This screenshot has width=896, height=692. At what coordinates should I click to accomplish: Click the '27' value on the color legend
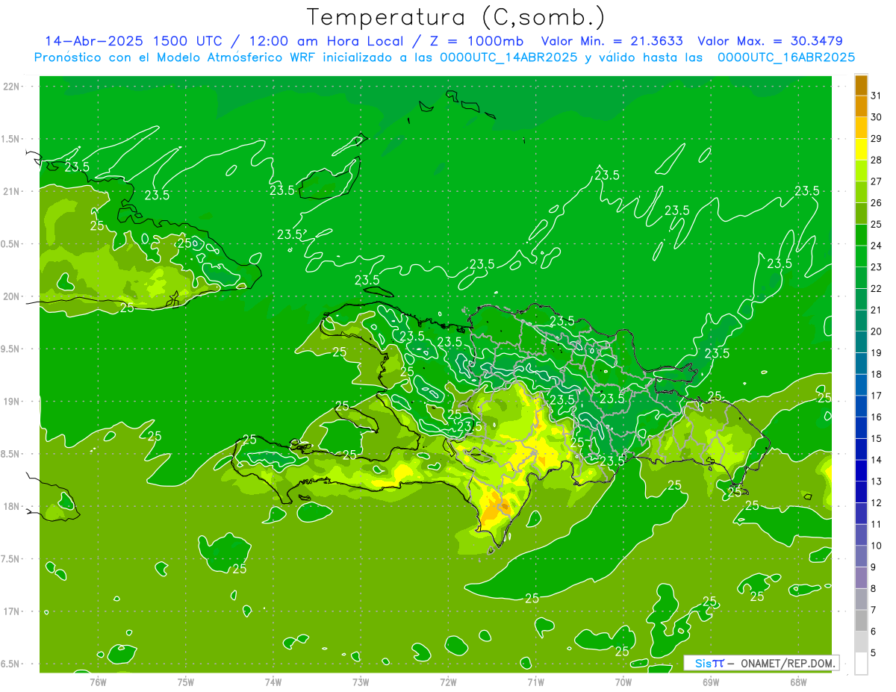tap(876, 181)
